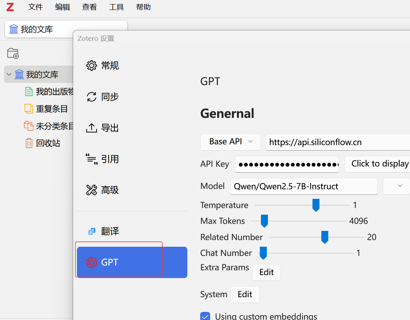Click the Model name input field
Screen dimensions: 410x320
pyautogui.click(x=304, y=186)
